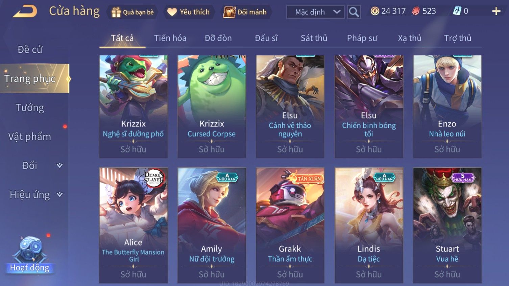Open Vật phẩm in the sidebar

pyautogui.click(x=30, y=137)
